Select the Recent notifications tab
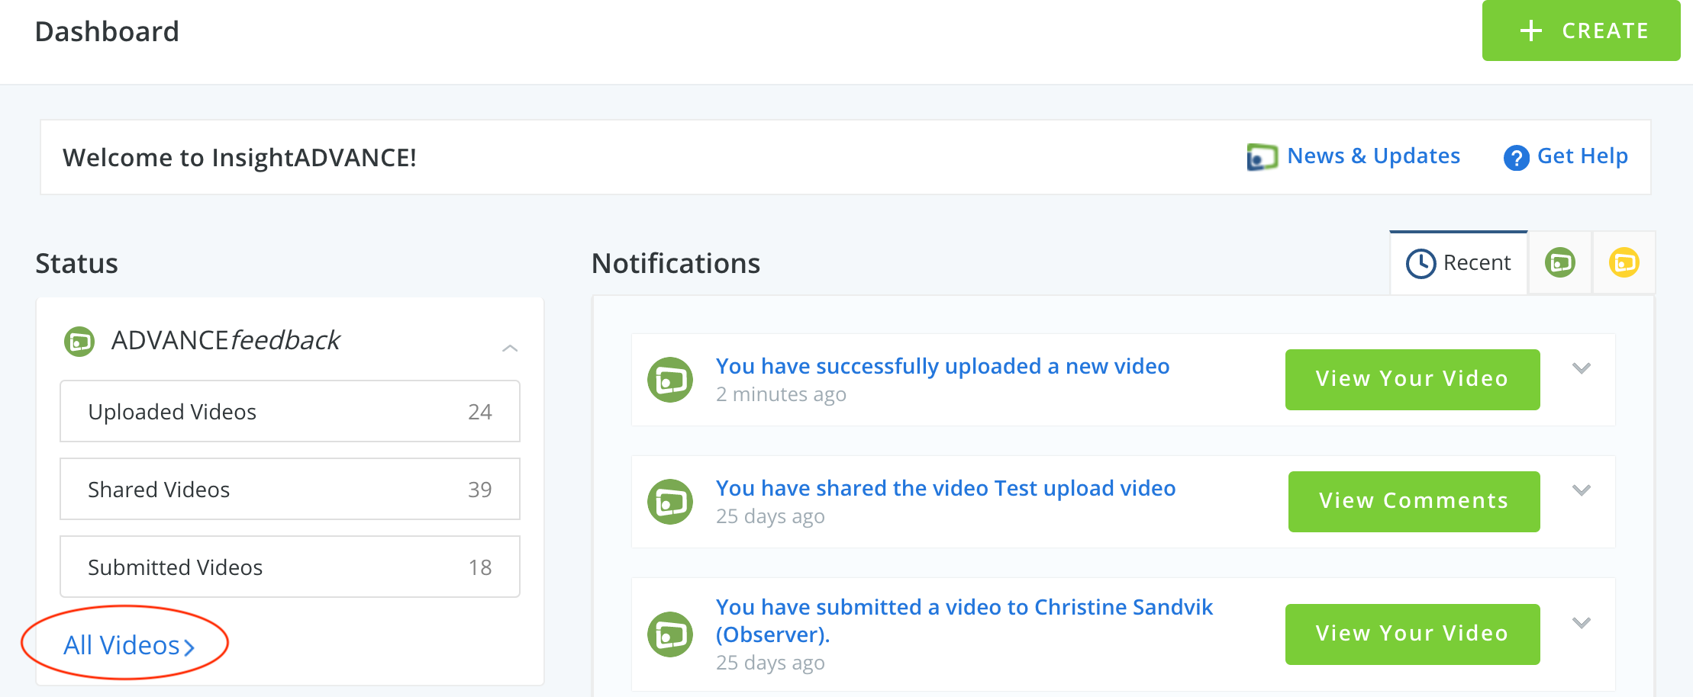Image resolution: width=1693 pixels, height=697 pixels. point(1458,263)
